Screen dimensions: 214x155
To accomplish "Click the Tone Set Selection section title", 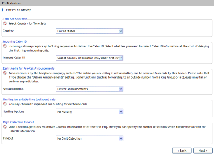I will [15, 19].
